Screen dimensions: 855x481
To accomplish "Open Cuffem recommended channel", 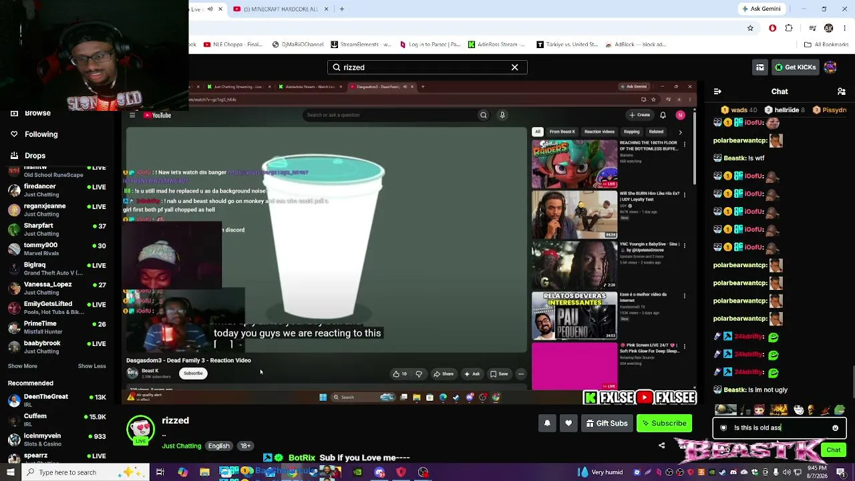I will click(x=57, y=420).
